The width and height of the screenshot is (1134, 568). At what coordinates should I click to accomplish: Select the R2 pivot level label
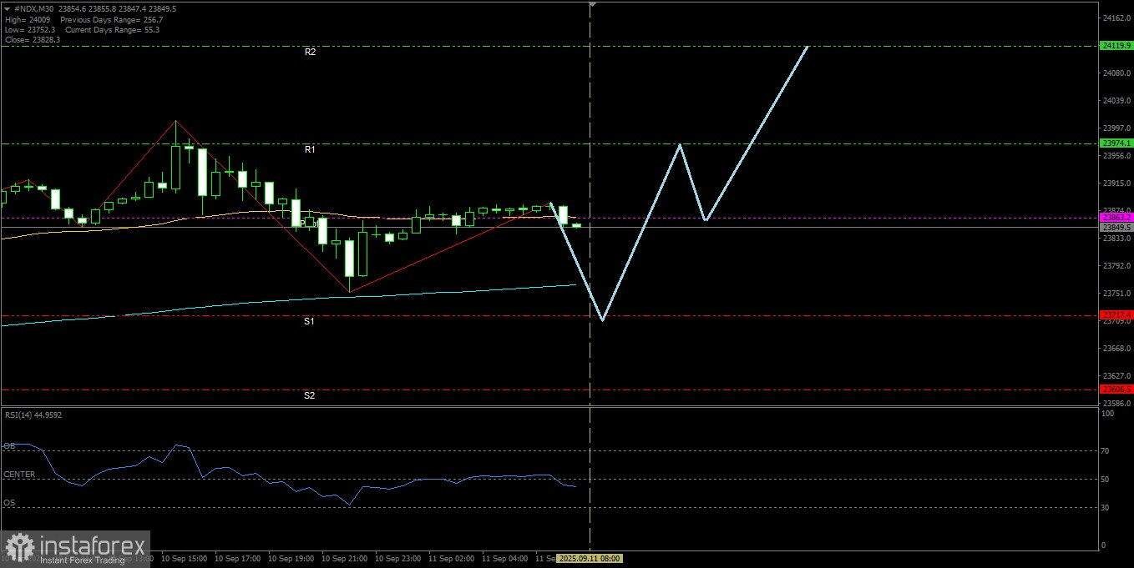pos(310,52)
